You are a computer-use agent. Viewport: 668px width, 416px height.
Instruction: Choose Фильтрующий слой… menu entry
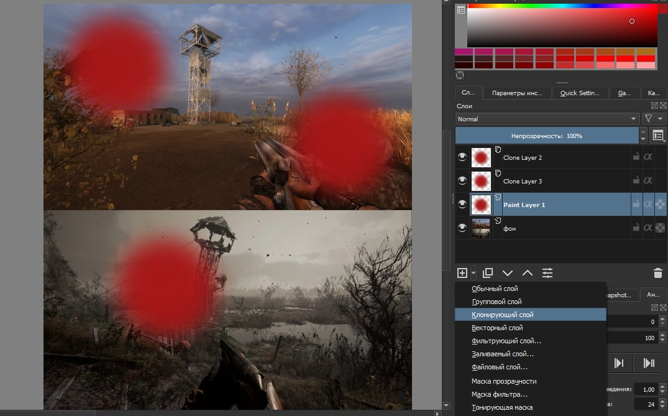click(x=531, y=341)
